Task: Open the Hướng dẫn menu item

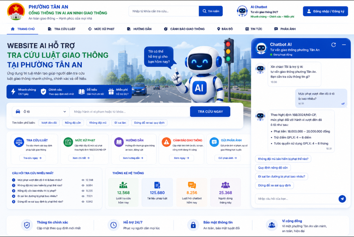Action: [x=139, y=29]
